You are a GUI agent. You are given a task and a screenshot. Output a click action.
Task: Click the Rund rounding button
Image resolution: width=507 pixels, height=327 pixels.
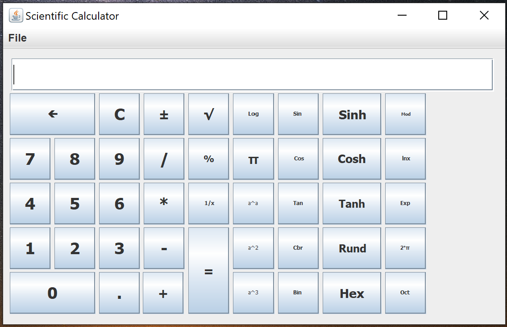(352, 248)
